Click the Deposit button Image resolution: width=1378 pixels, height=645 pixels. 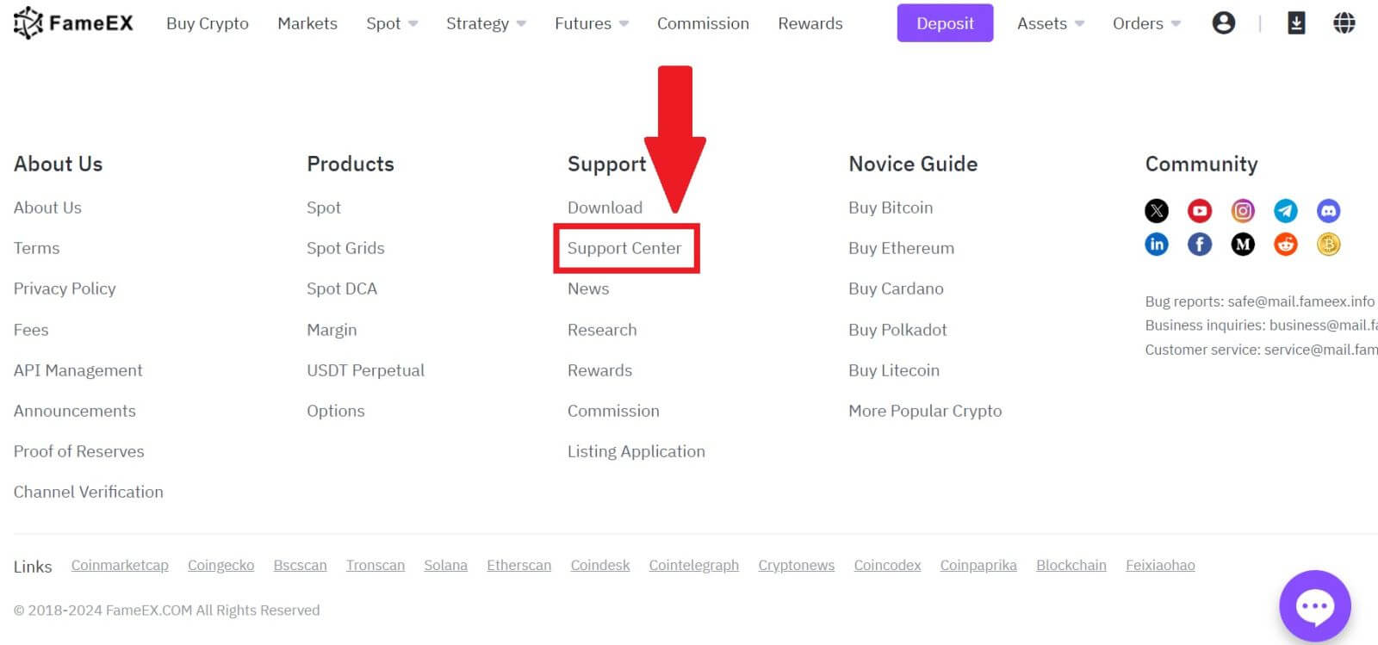[945, 23]
